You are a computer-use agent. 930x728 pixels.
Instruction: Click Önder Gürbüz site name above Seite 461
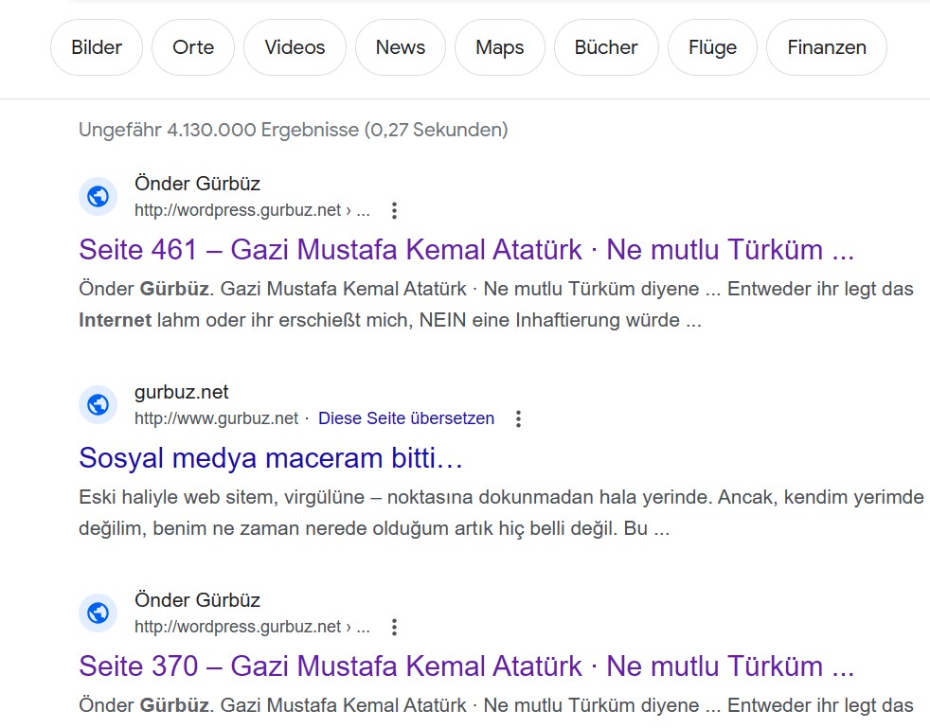pyautogui.click(x=198, y=184)
